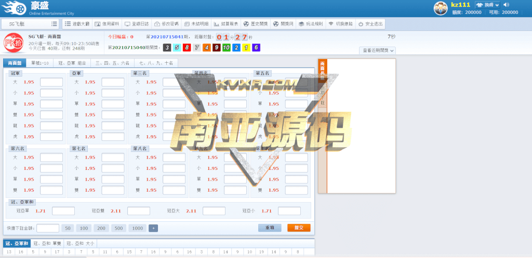Open 切換線路 switch line

tap(340, 24)
